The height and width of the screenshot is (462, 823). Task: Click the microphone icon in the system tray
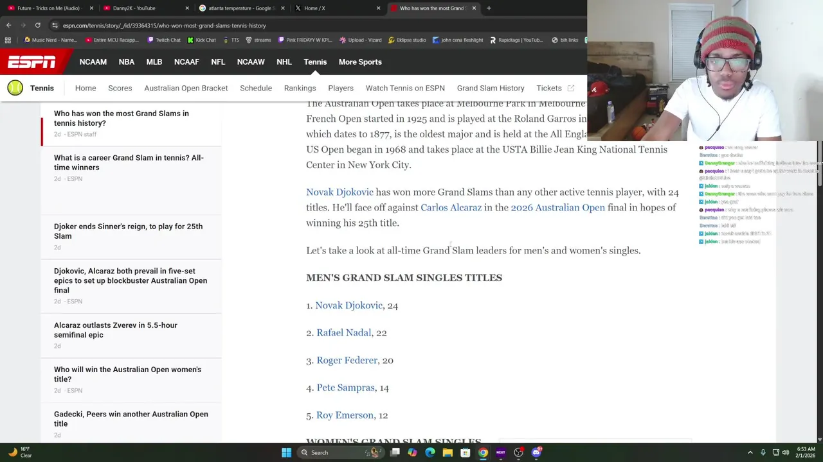pyautogui.click(x=763, y=452)
